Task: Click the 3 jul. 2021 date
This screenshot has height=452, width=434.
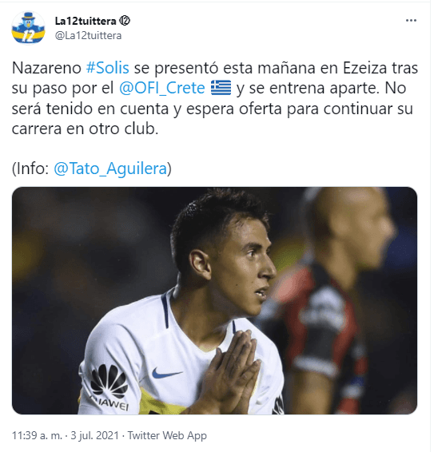Action: pos(94,435)
